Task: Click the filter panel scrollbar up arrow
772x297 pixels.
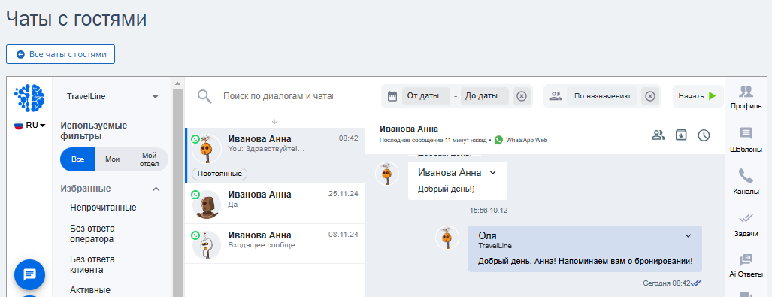Action: [x=177, y=84]
